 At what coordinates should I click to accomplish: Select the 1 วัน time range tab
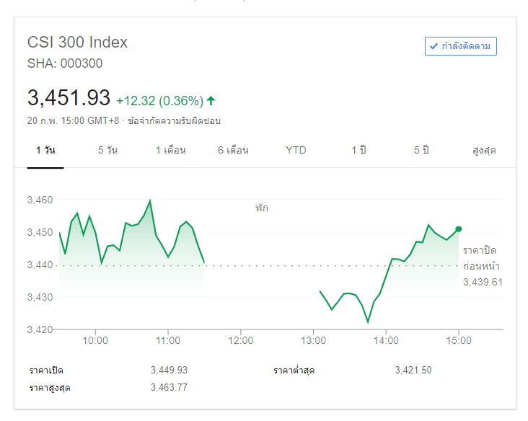pos(45,150)
